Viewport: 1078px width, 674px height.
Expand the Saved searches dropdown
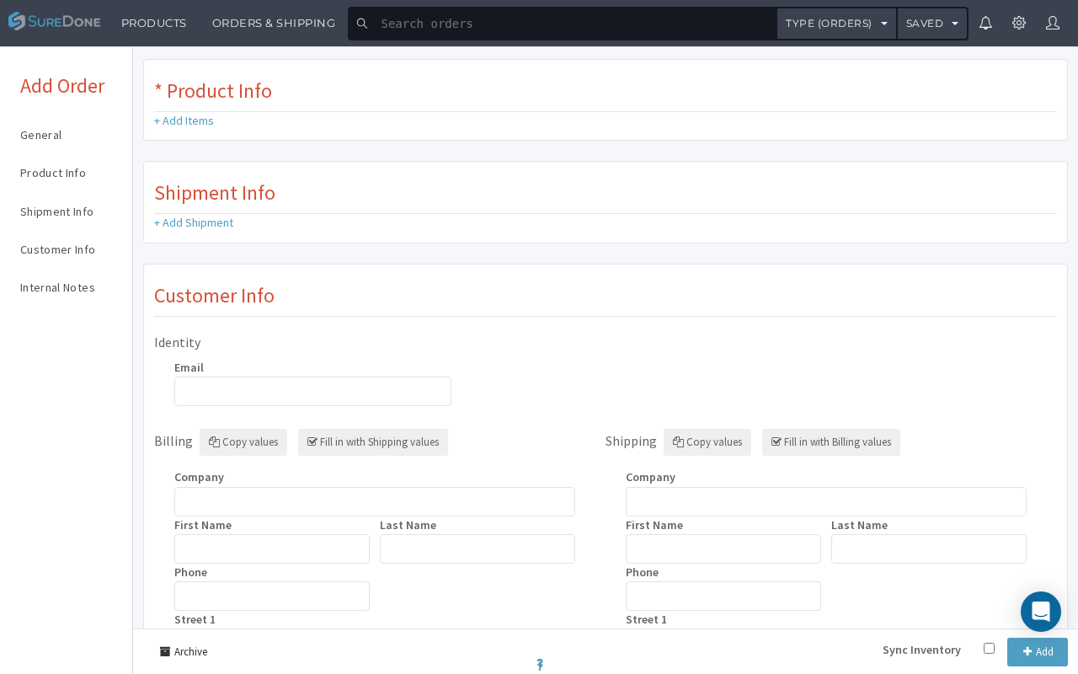932,24
